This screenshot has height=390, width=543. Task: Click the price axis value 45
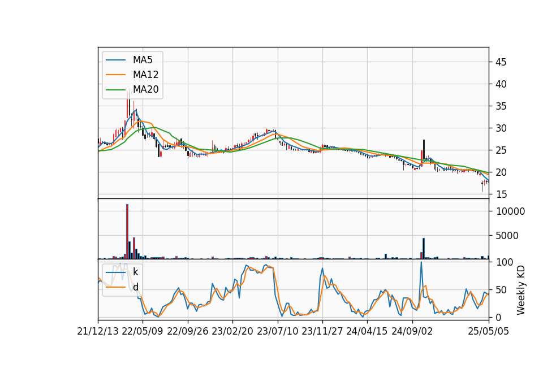click(x=501, y=62)
